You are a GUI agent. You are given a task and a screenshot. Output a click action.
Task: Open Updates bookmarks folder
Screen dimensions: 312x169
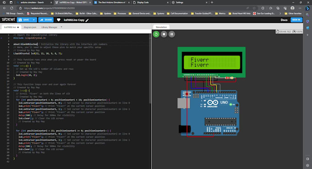[x=106, y=13]
